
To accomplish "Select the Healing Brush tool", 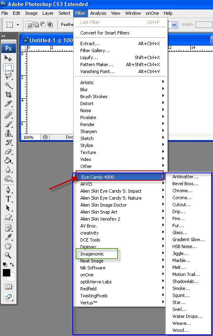I will pyautogui.click(x=8, y=115).
